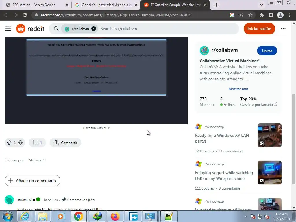296x222 pixels.
Task: Remove r/collabvm search filter chip
Action: tap(94, 29)
